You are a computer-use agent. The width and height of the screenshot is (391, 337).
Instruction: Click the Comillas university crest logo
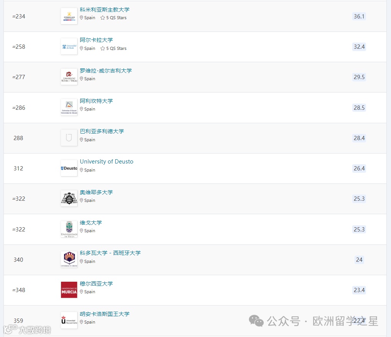click(69, 16)
